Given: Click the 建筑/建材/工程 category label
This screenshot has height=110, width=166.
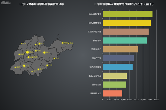Looking at the screenshot, I should (95, 23).
